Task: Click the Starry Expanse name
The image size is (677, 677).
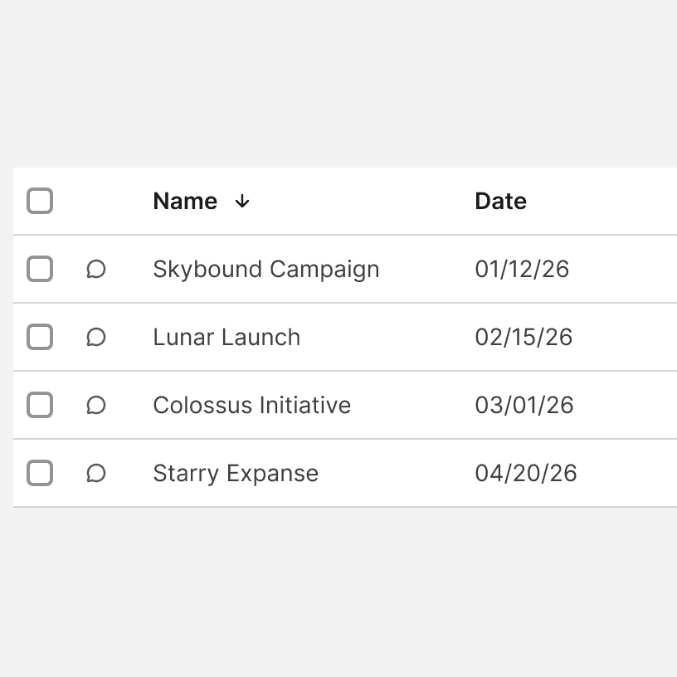Action: [236, 474]
